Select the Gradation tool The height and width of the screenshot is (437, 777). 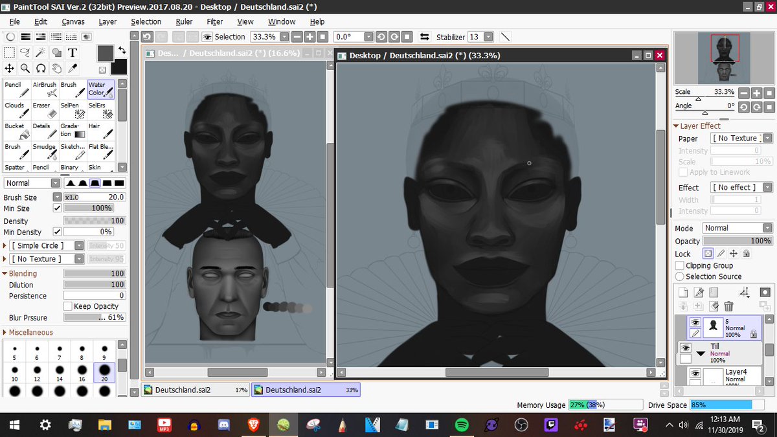[72, 131]
